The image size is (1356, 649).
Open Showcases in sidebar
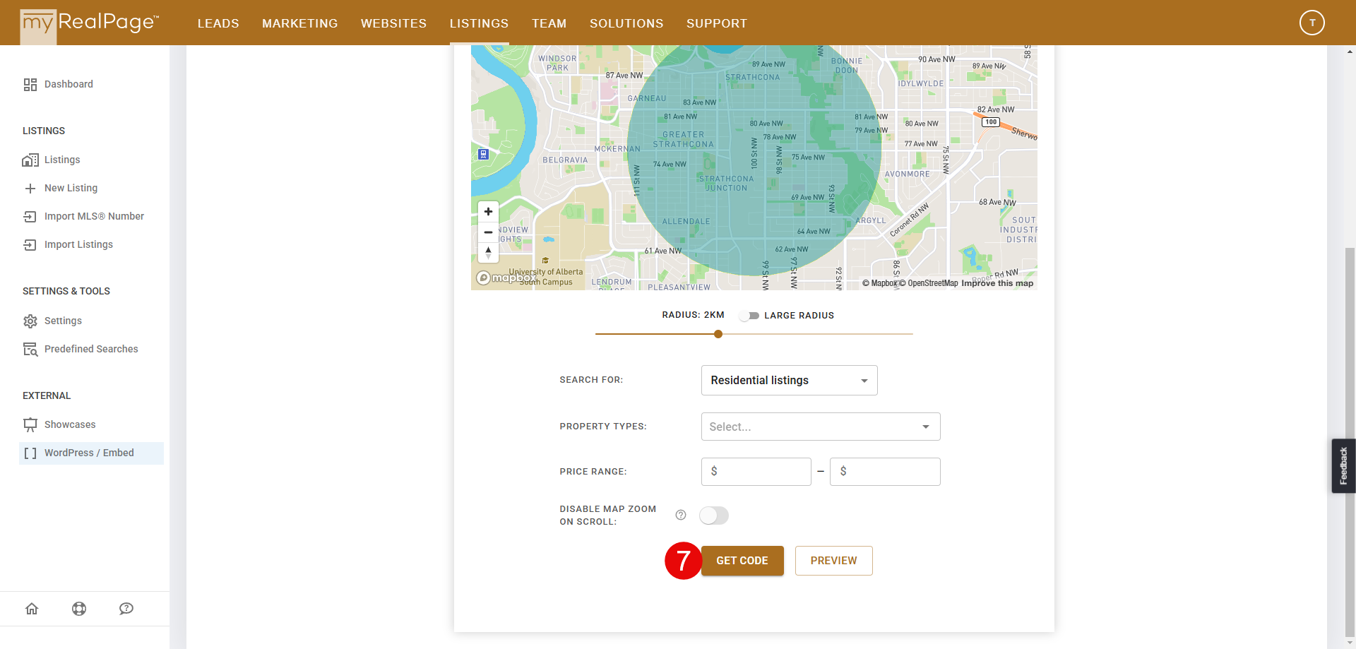point(70,424)
